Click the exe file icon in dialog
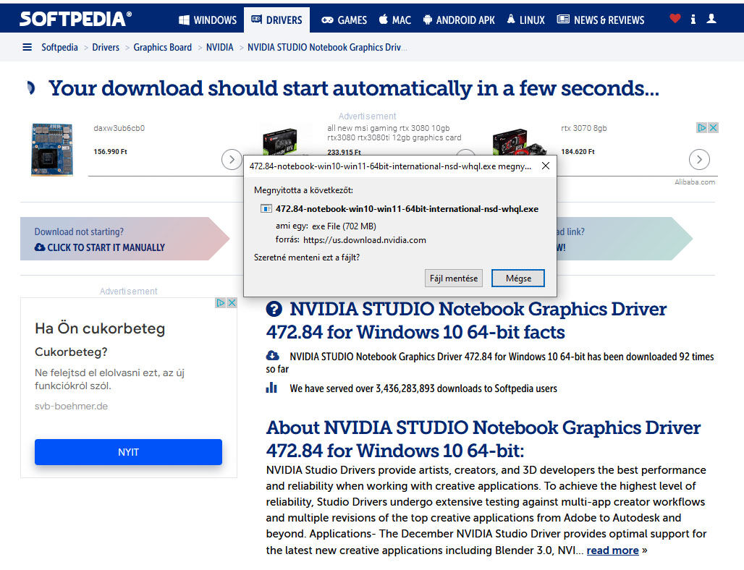The width and height of the screenshot is (744, 570). [266, 208]
